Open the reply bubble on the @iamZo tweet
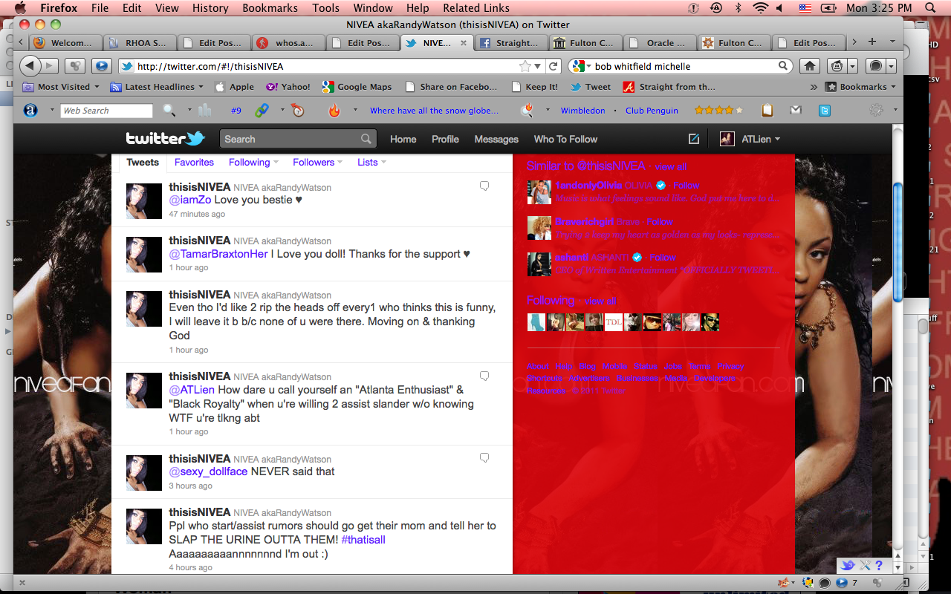 pyautogui.click(x=484, y=186)
